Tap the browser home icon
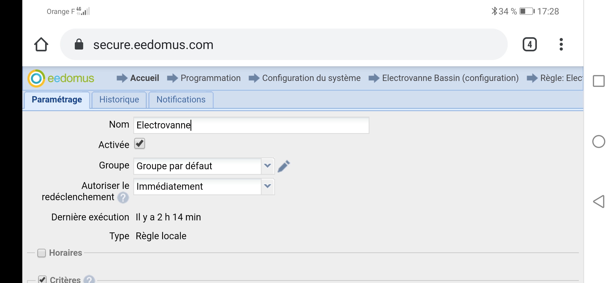Image resolution: width=614 pixels, height=283 pixels. (41, 44)
